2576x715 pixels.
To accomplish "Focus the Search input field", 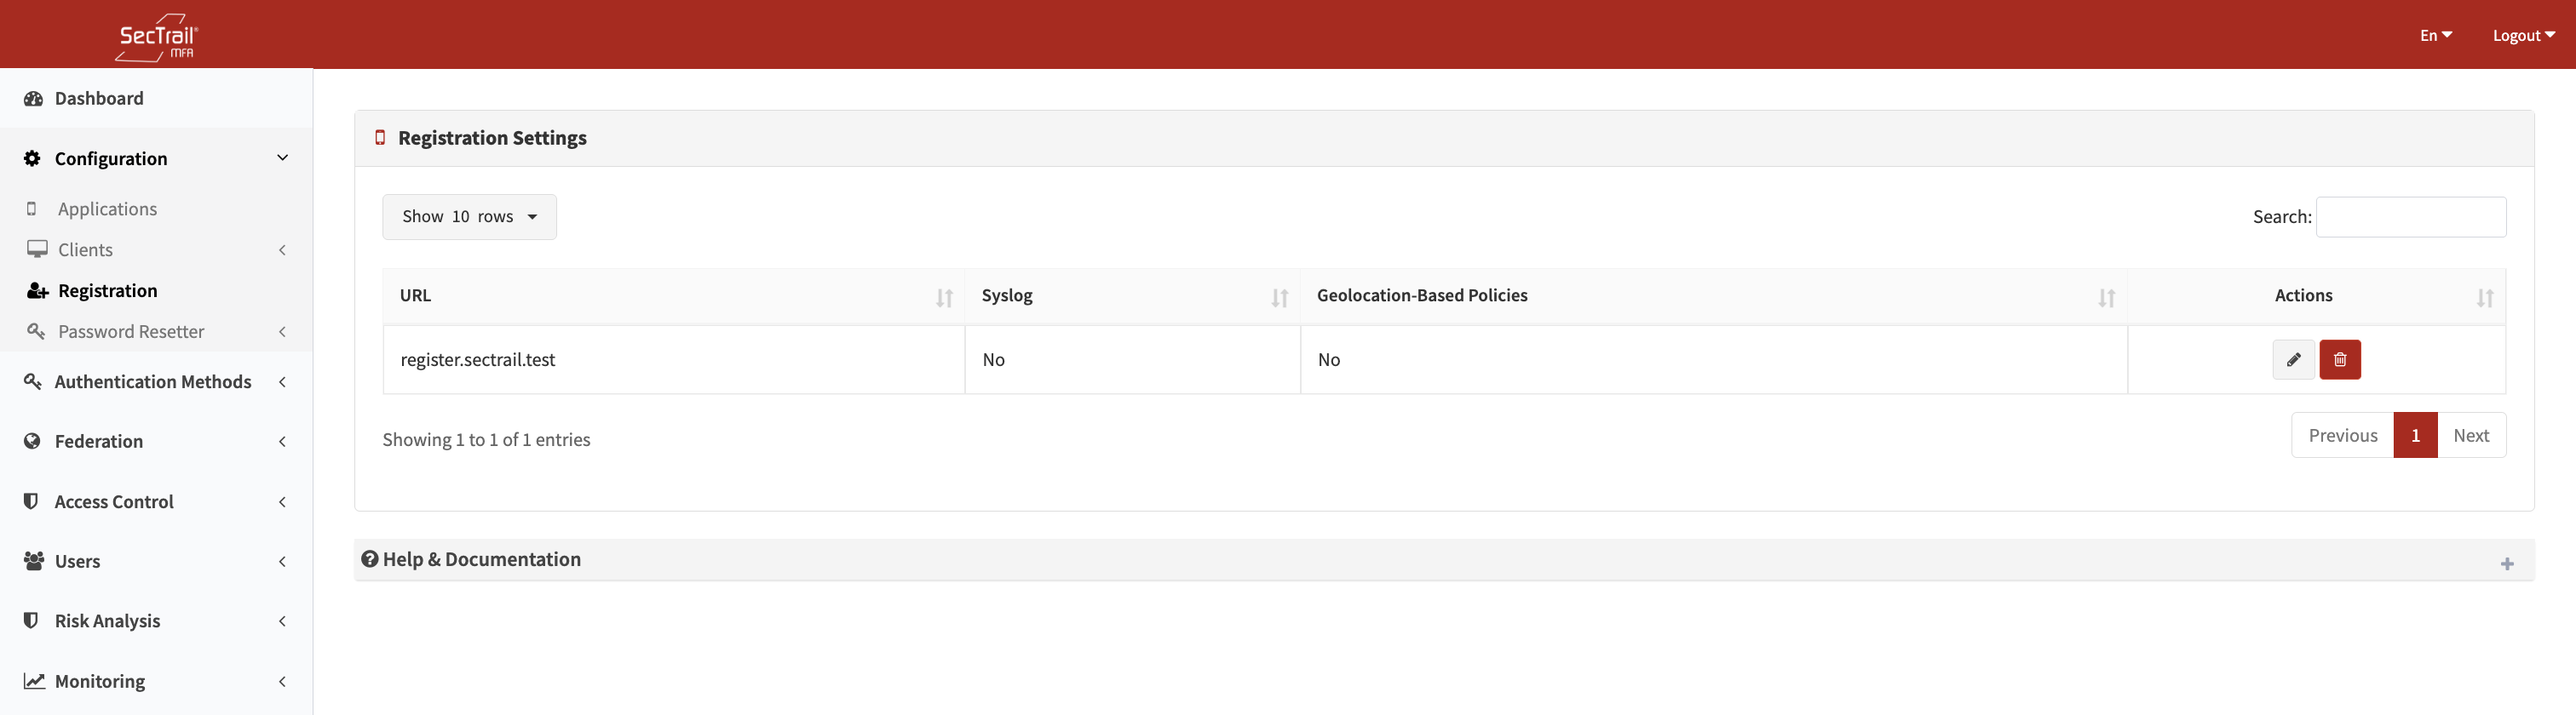I will [2410, 217].
